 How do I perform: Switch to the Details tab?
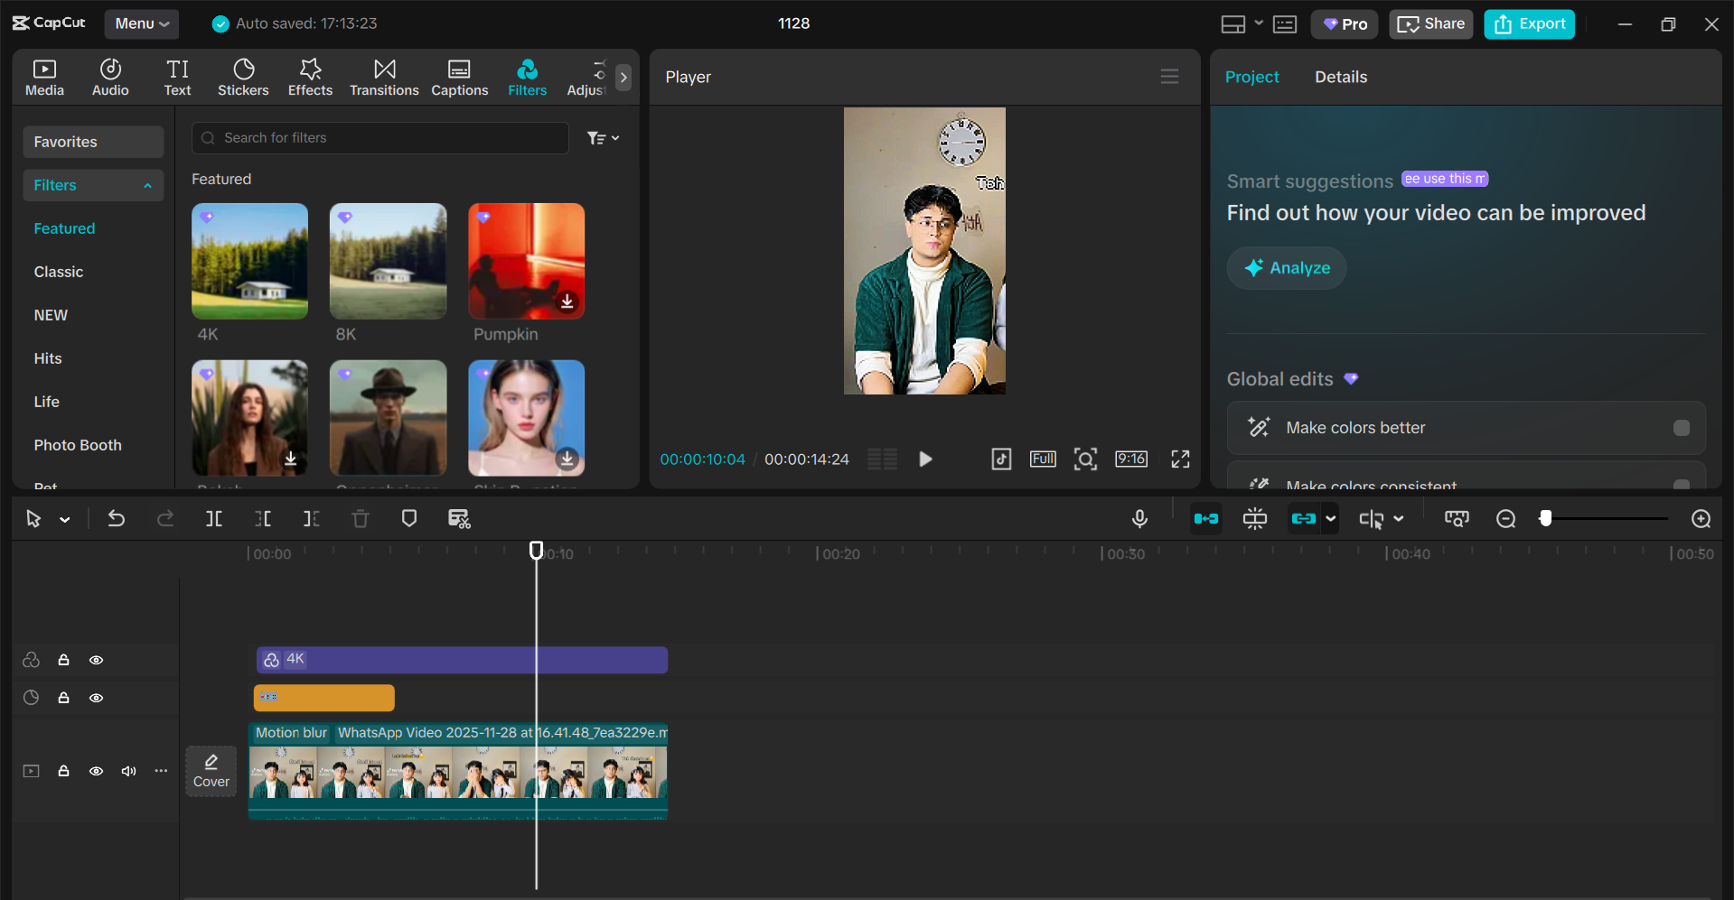pyautogui.click(x=1340, y=77)
